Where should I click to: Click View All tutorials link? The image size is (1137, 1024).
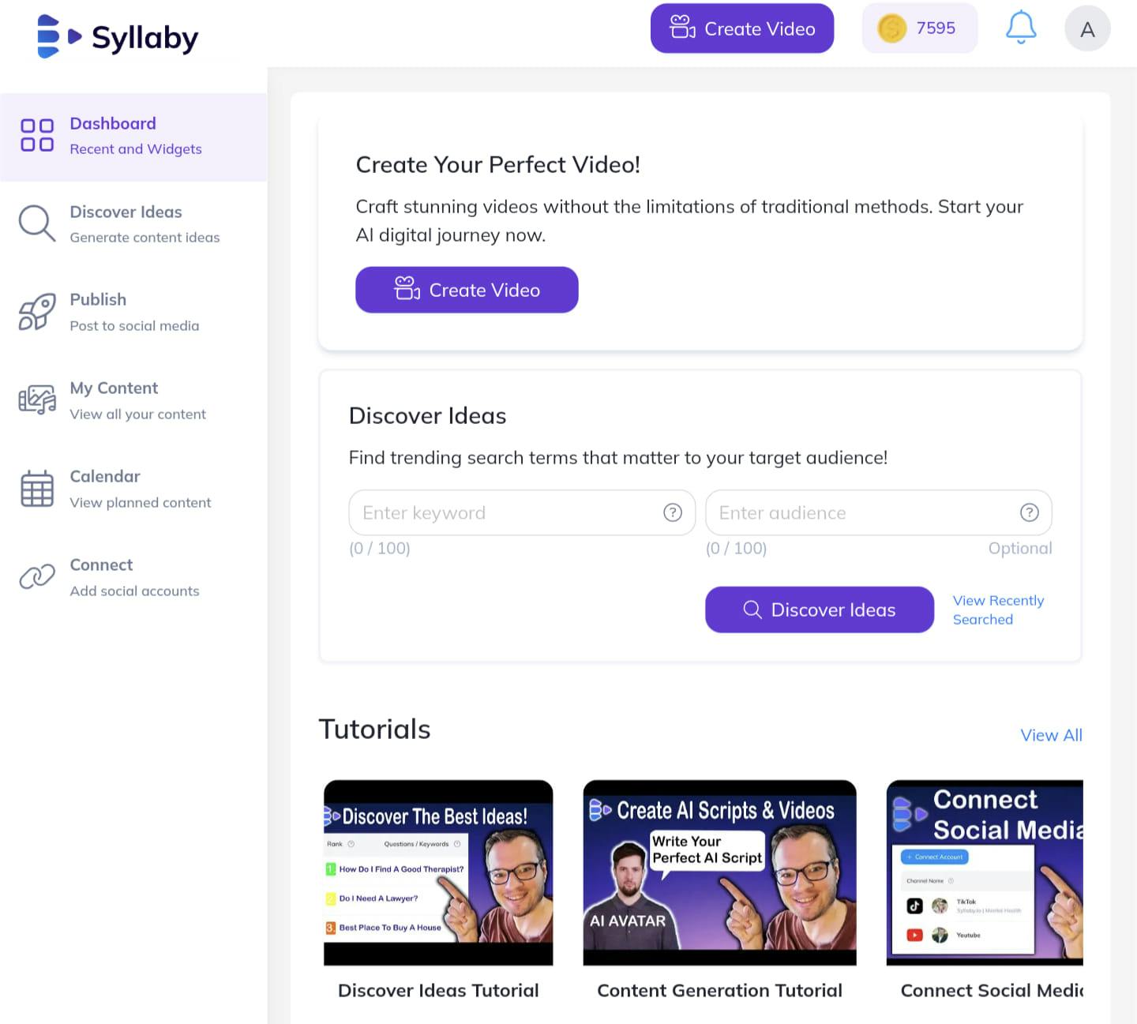(x=1051, y=735)
